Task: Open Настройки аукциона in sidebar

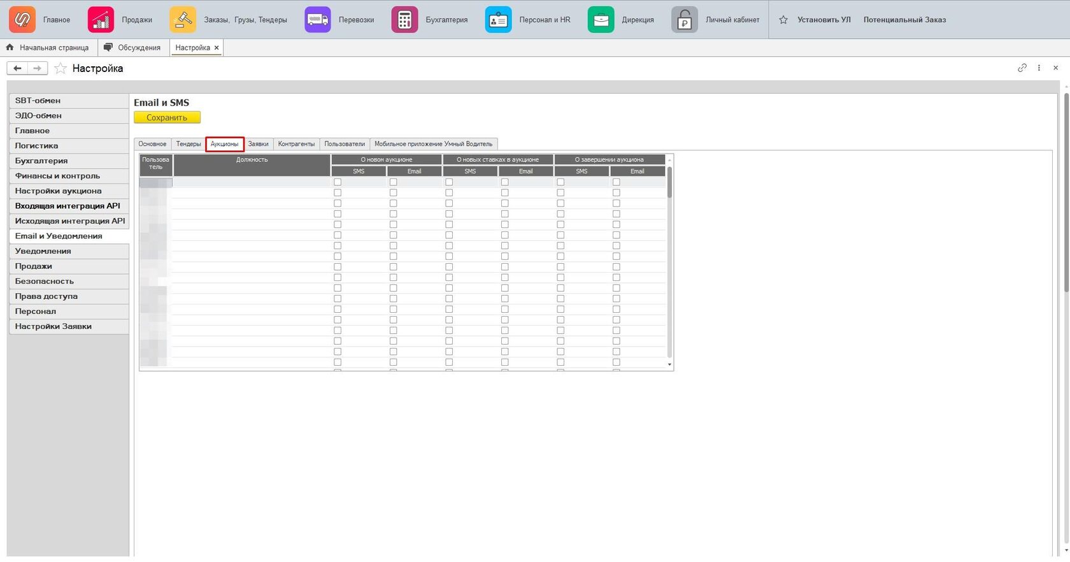Action: pyautogui.click(x=69, y=191)
